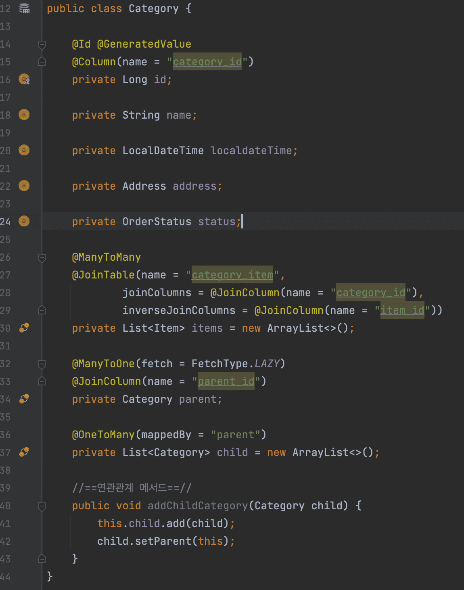Collapse the fold marker at @Id annotation line
The height and width of the screenshot is (590, 464).
click(42, 44)
